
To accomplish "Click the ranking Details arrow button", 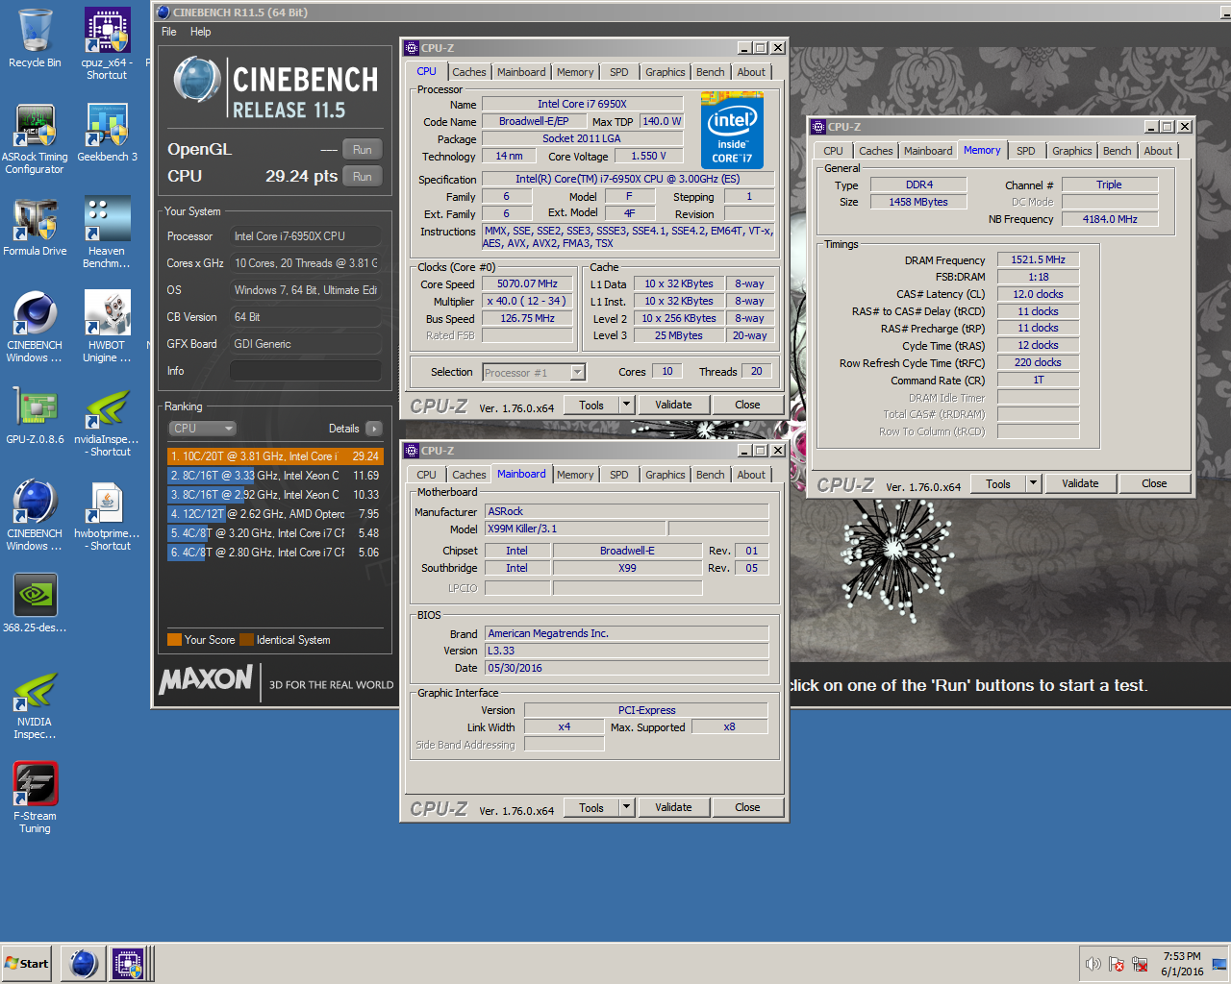I will click(x=373, y=429).
